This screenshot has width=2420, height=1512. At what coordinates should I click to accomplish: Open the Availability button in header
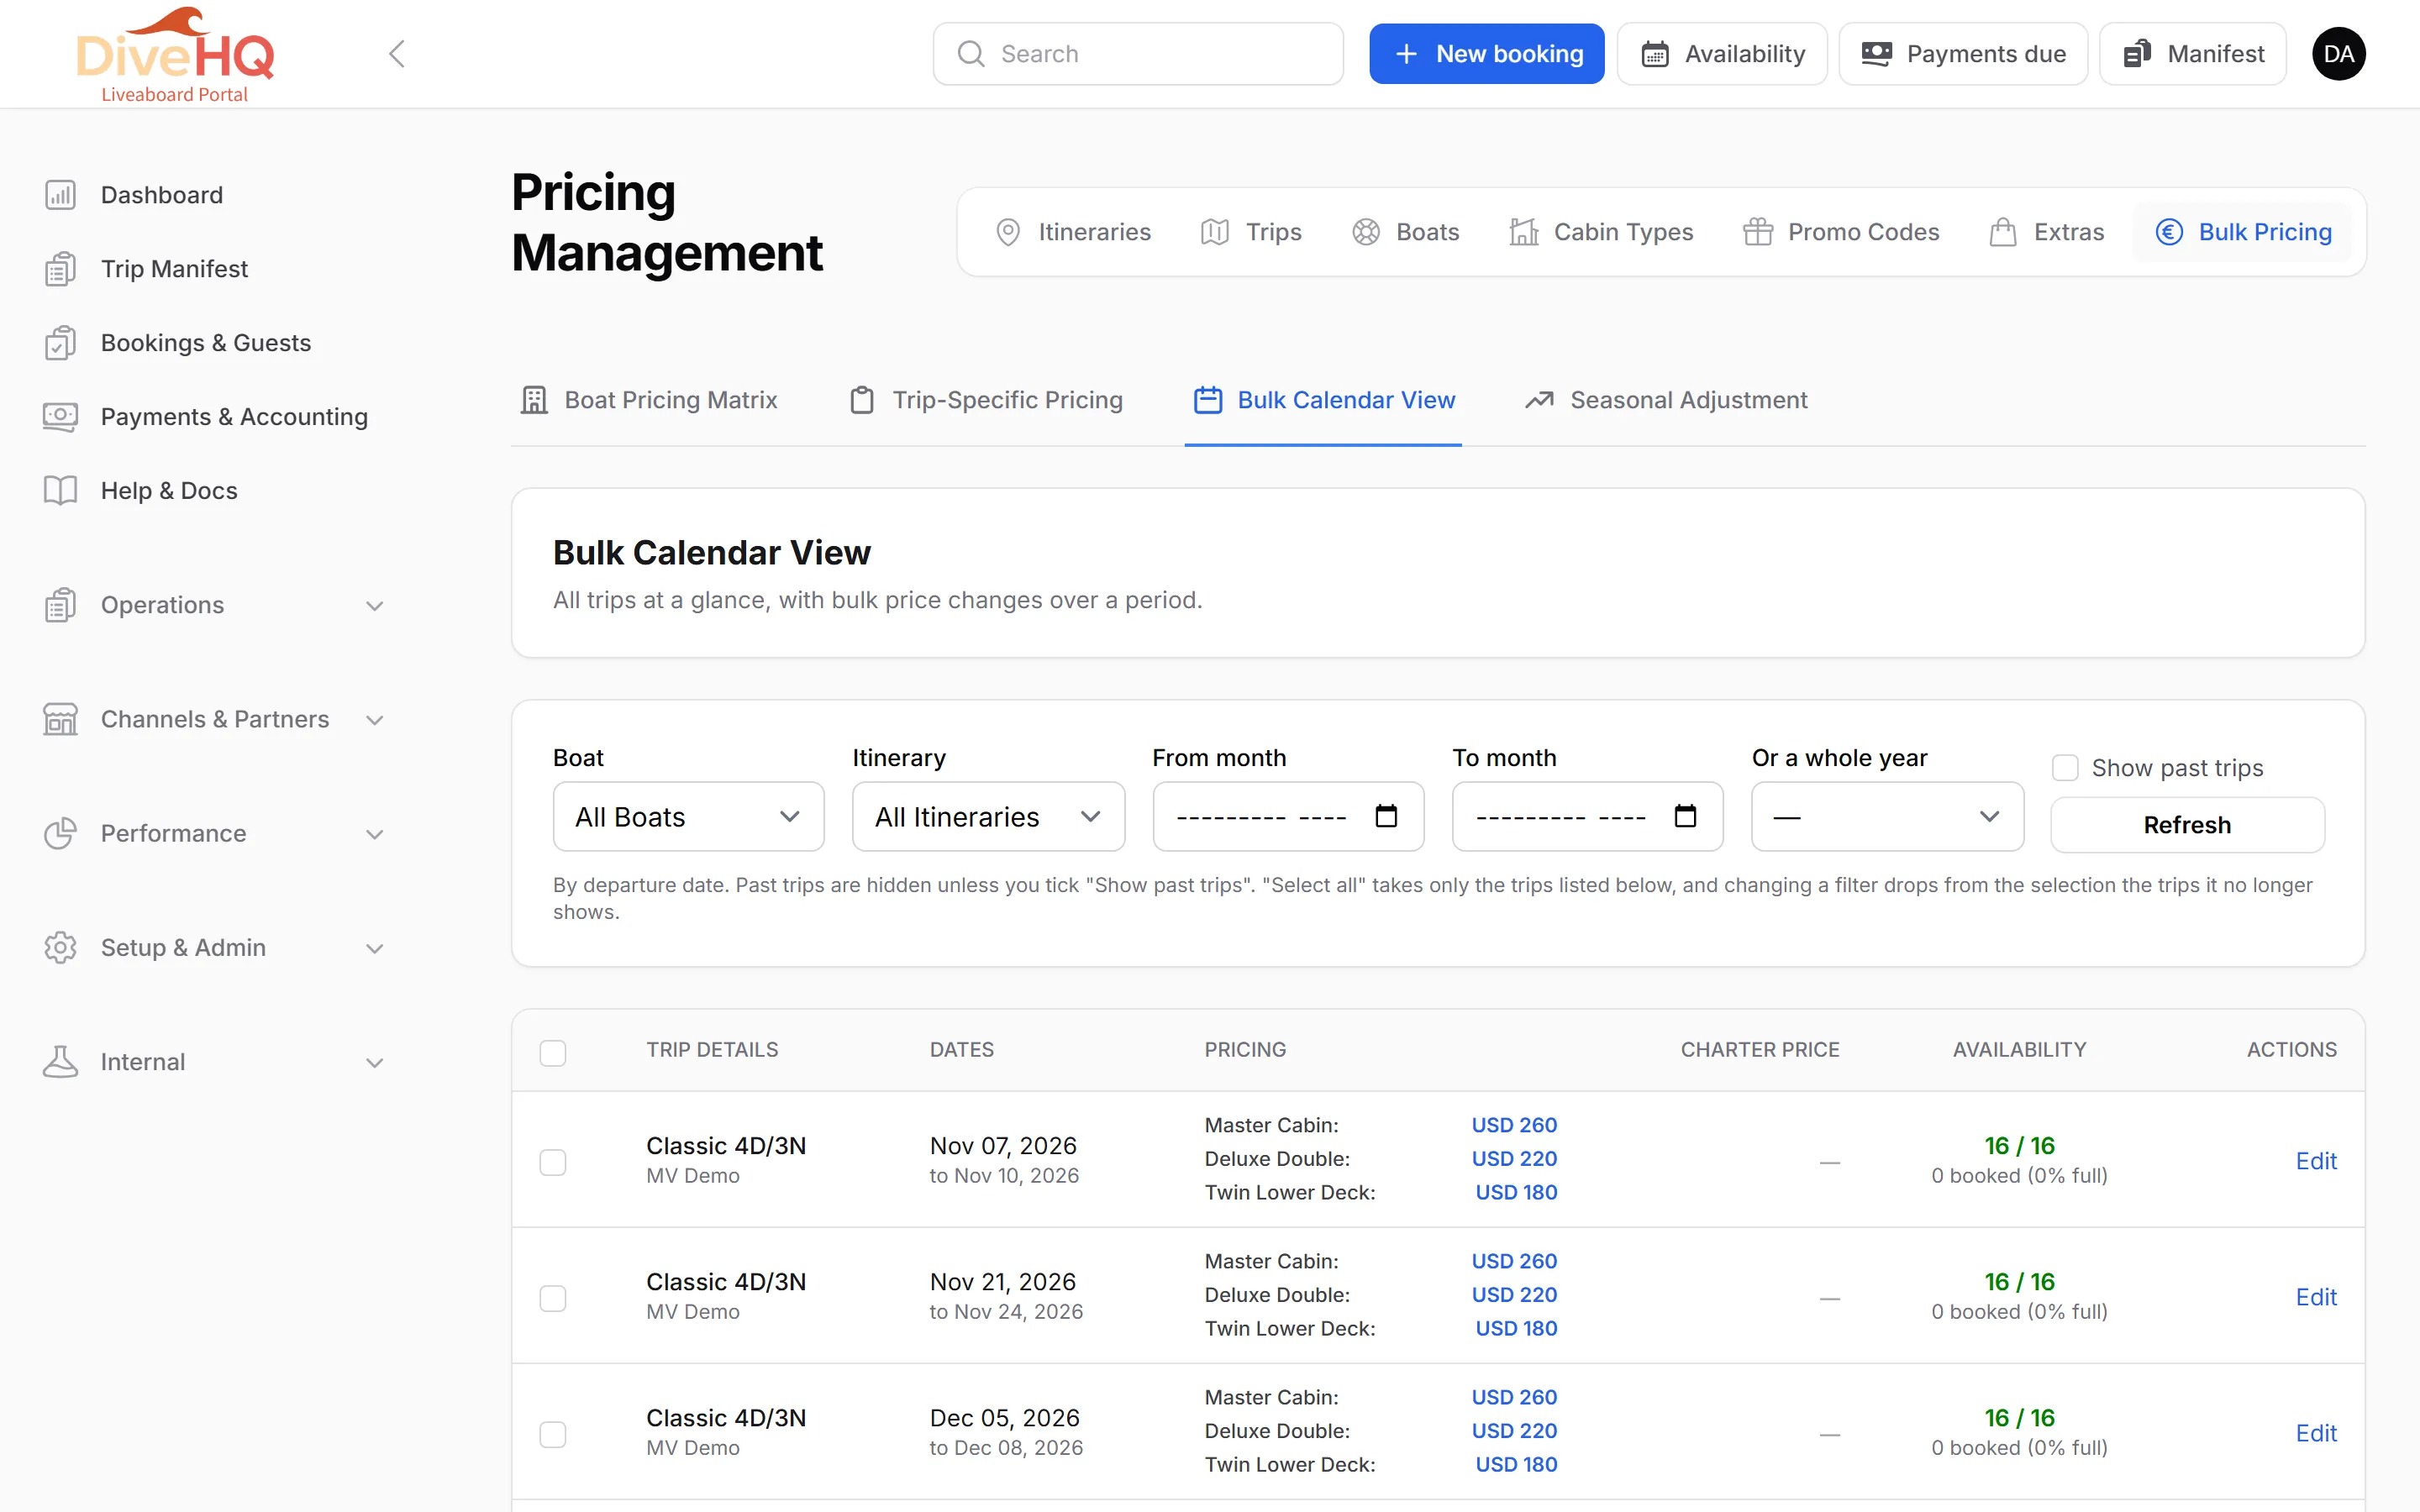tap(1722, 54)
